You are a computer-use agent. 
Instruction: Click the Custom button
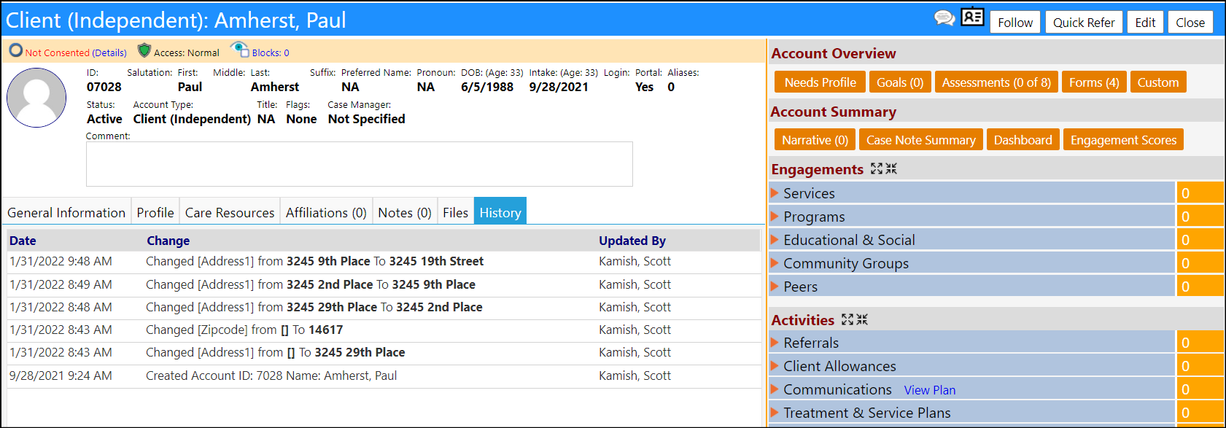(x=1158, y=82)
